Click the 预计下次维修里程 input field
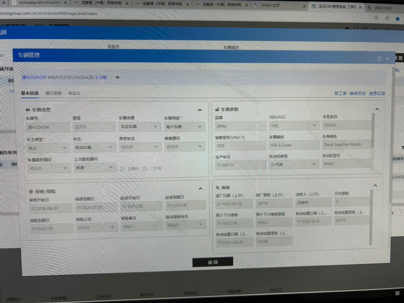The image size is (404, 303). [x=274, y=223]
